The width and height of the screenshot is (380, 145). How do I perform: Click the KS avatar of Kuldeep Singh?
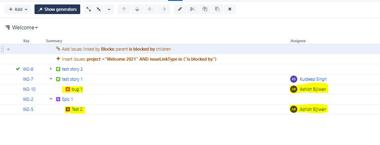coord(294,79)
